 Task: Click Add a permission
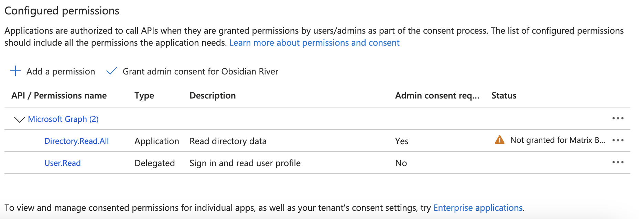(x=60, y=71)
